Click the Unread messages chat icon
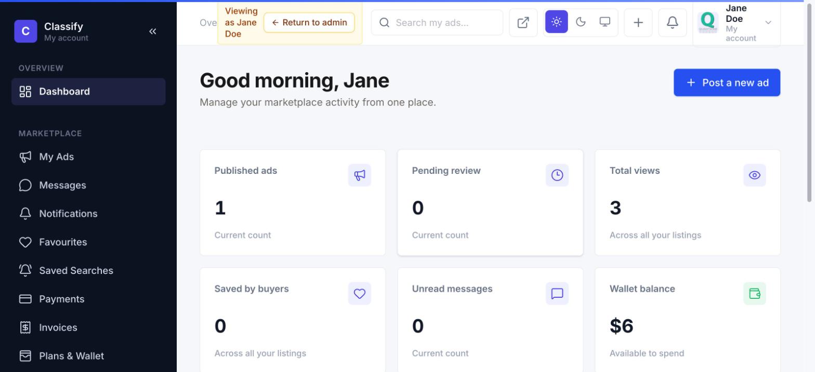The width and height of the screenshot is (815, 372). [x=557, y=294]
